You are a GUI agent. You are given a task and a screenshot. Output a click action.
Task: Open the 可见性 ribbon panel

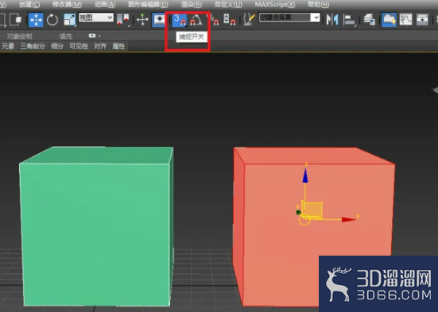click(x=79, y=46)
